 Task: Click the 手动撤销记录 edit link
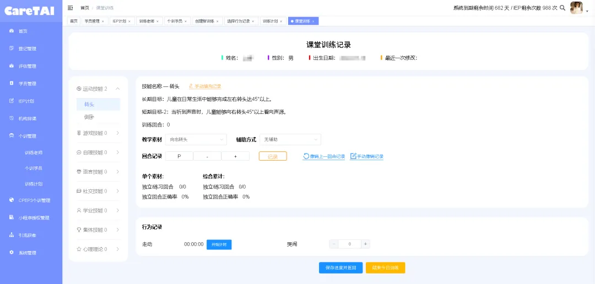(x=366, y=156)
